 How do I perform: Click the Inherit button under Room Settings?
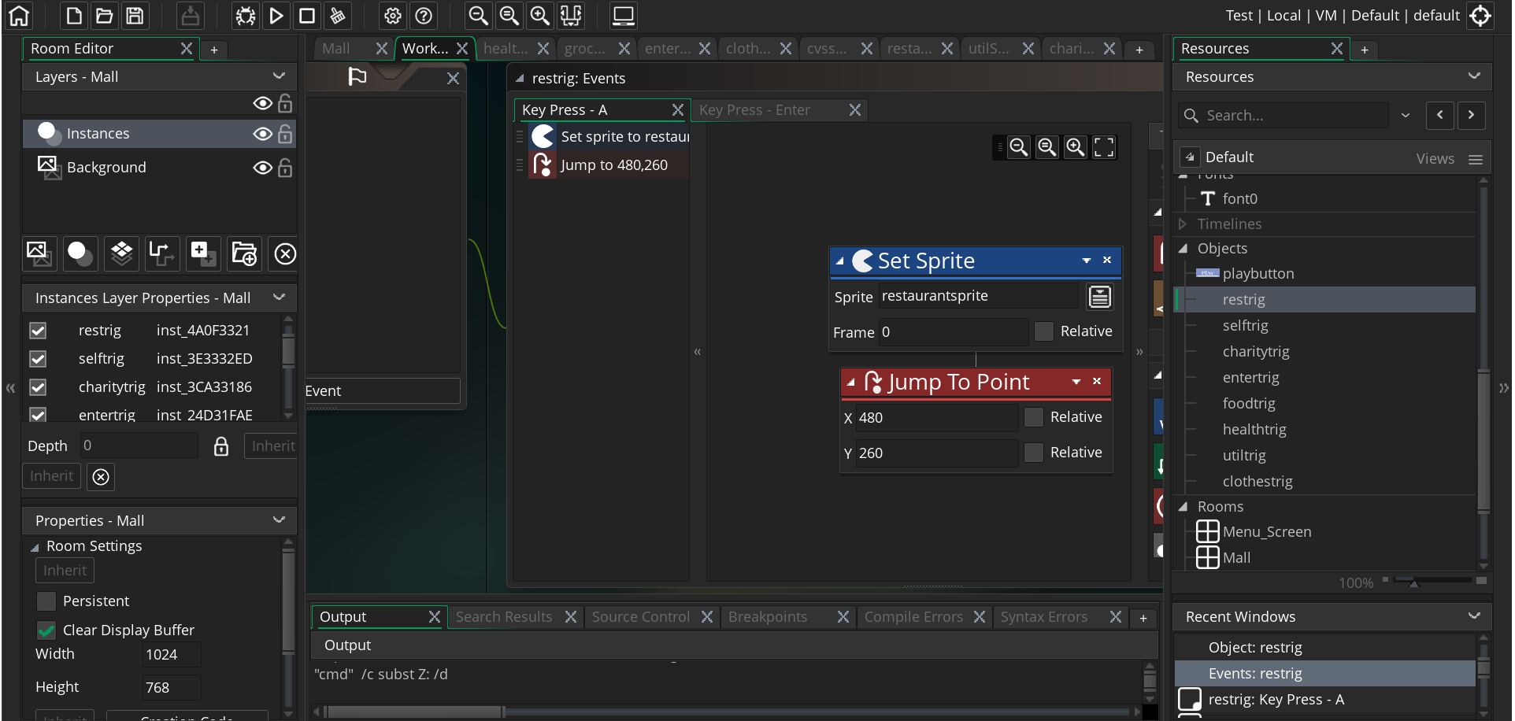pyautogui.click(x=65, y=571)
